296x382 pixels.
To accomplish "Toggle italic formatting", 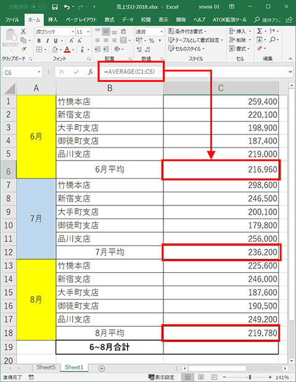I will pyautogui.click(x=47, y=41).
